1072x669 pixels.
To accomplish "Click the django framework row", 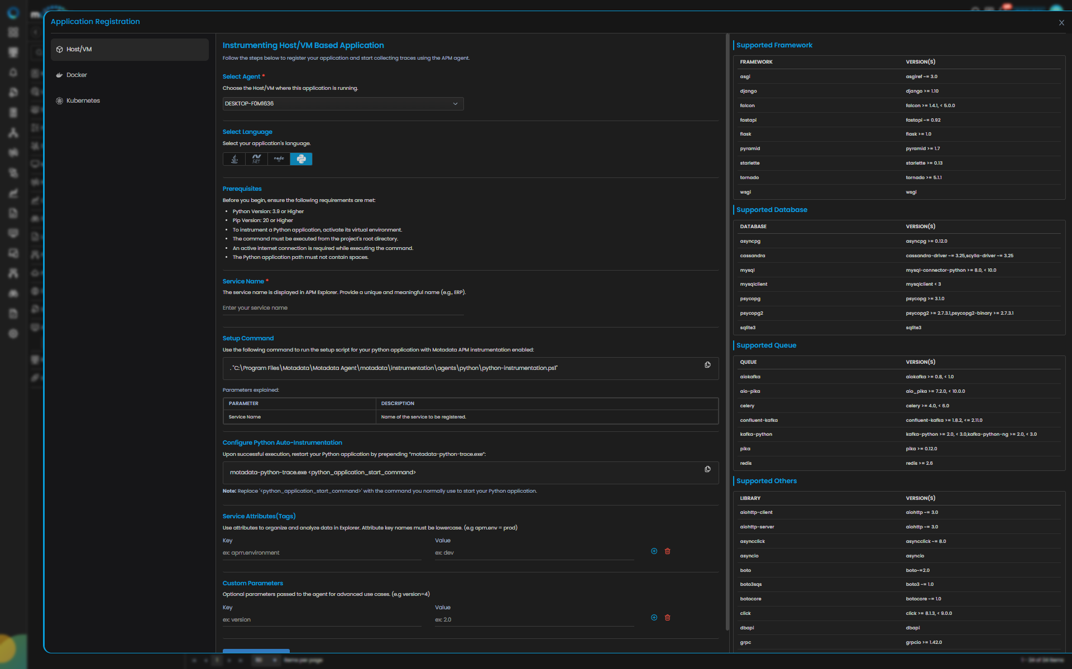I will (899, 91).
